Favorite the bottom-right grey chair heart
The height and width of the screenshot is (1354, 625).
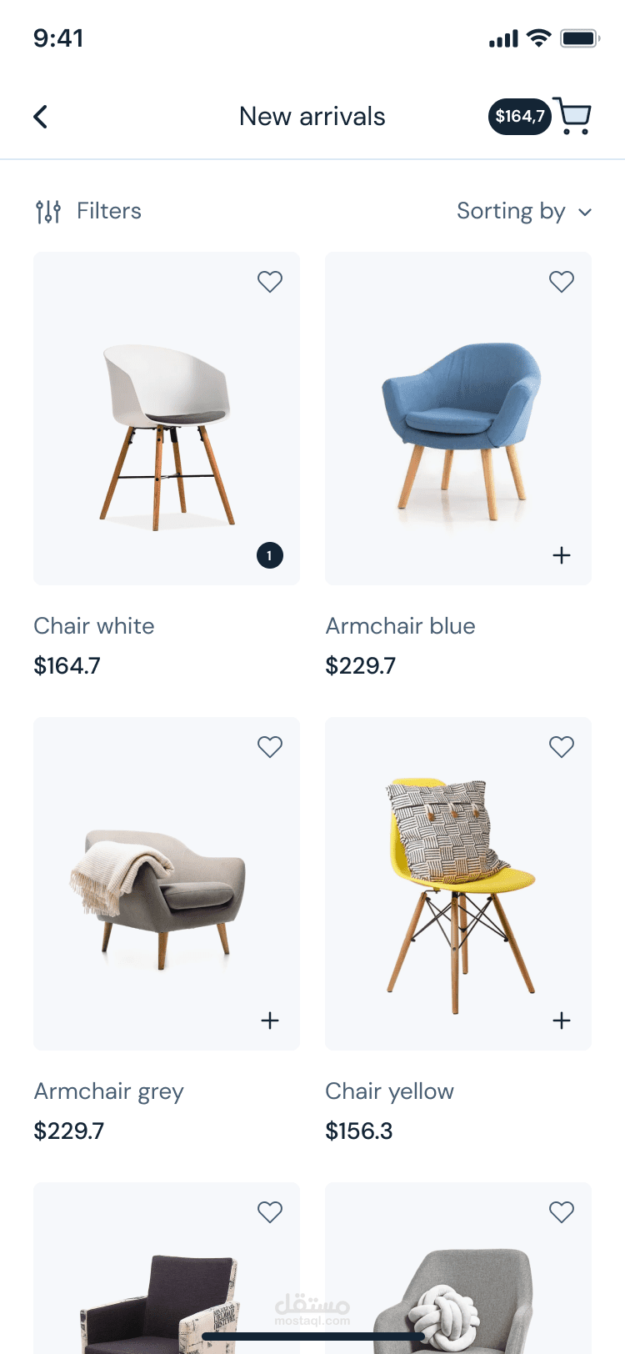point(562,1212)
